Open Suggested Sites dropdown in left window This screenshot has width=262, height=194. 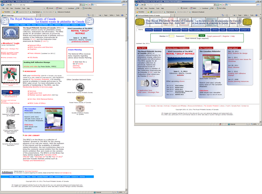click(x=28, y=12)
